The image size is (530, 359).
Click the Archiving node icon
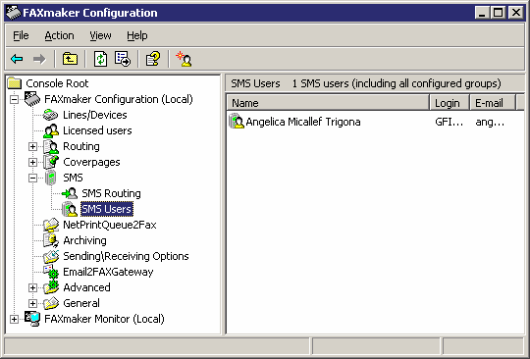[x=51, y=240]
